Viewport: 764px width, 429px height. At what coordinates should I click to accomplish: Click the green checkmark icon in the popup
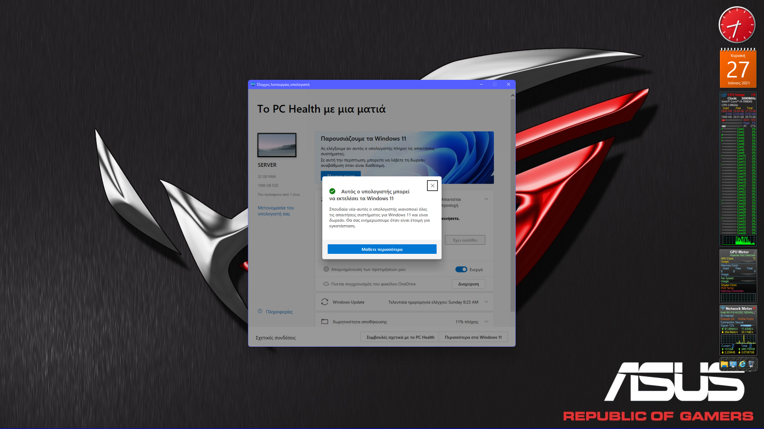click(332, 191)
